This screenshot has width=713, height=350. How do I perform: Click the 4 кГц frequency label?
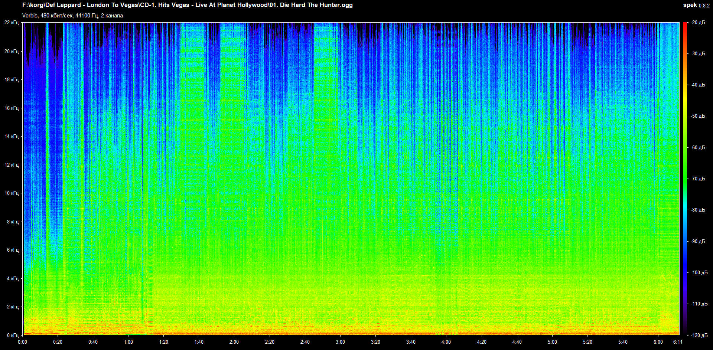click(13, 278)
